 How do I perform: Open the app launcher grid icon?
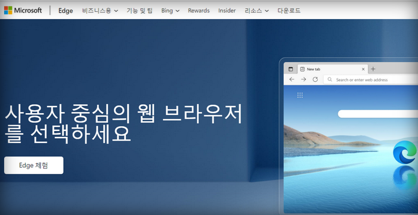300,95
